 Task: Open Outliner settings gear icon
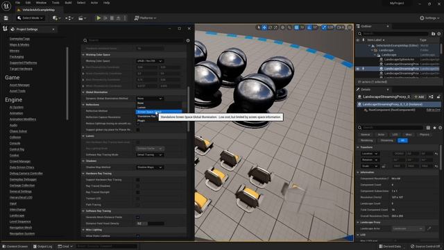439,34
